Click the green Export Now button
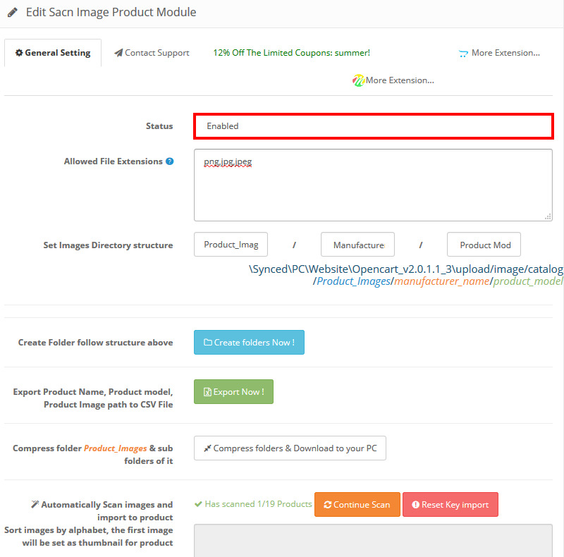The width and height of the screenshot is (564, 557). tap(233, 392)
